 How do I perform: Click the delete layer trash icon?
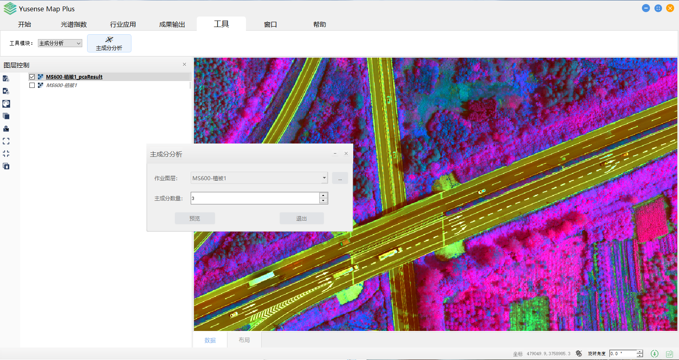point(6,166)
